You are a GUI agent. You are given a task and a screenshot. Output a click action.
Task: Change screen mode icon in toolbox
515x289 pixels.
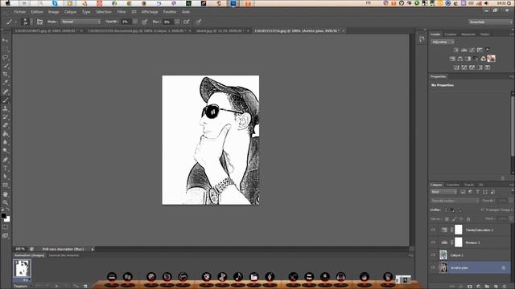pos(6,235)
